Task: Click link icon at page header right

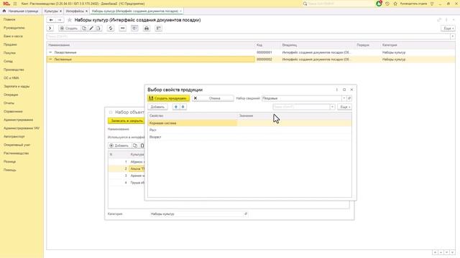Action: 439,20
